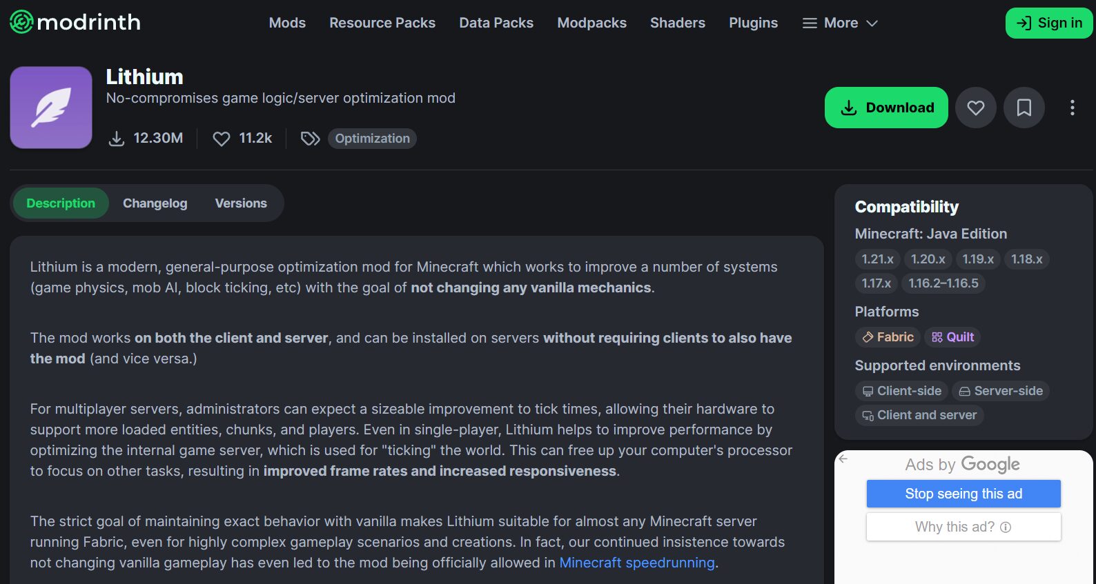Click the heart follow button

point(975,108)
